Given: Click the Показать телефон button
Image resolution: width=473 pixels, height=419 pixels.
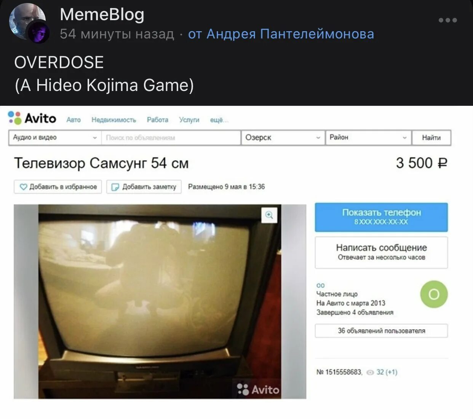Looking at the screenshot, I should pos(381,217).
